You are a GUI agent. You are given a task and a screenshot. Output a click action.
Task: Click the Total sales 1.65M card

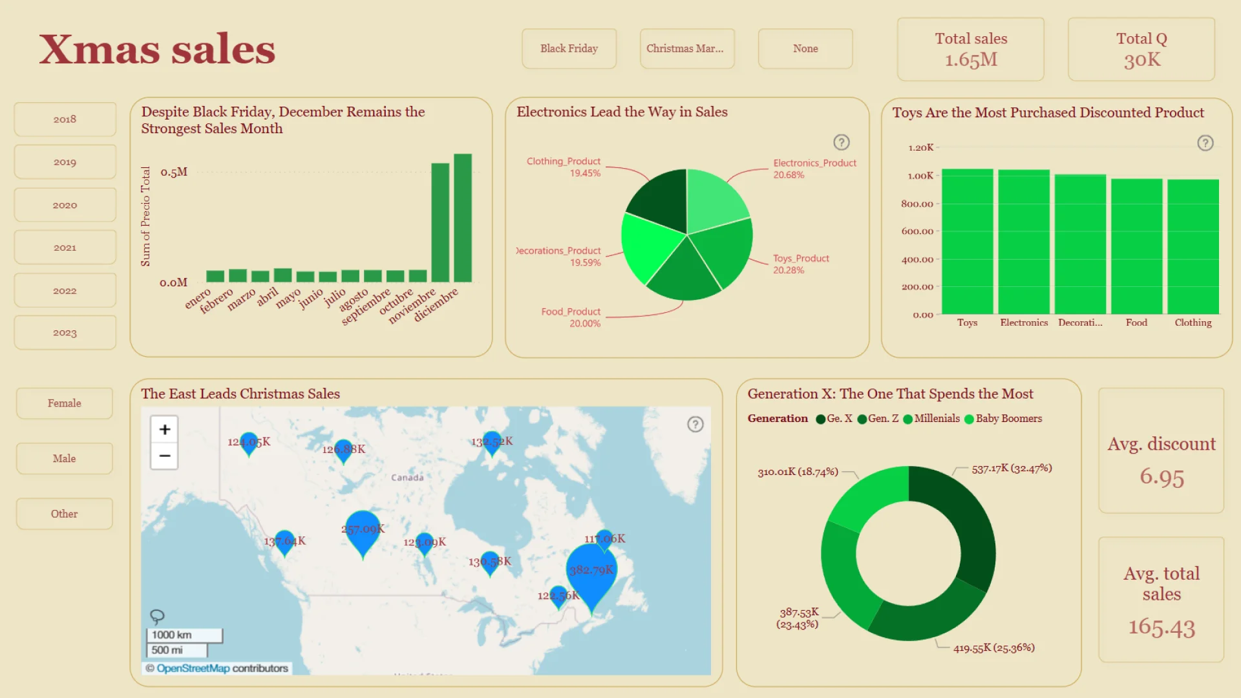[971, 49]
